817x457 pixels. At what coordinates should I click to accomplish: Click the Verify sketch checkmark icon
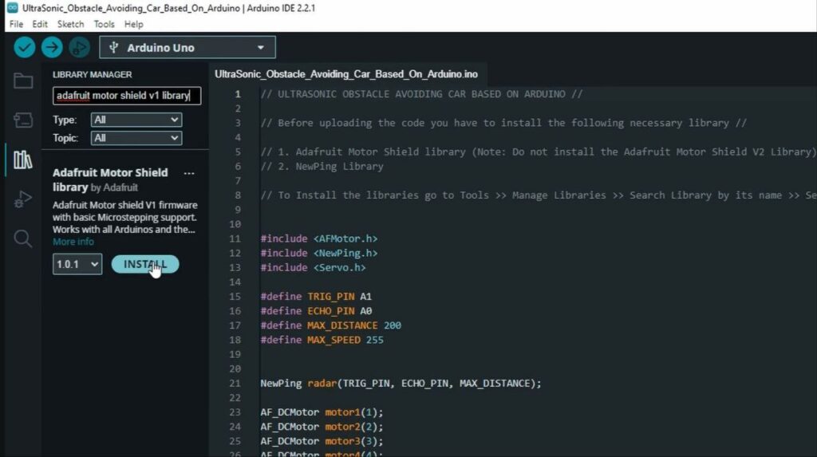point(25,48)
